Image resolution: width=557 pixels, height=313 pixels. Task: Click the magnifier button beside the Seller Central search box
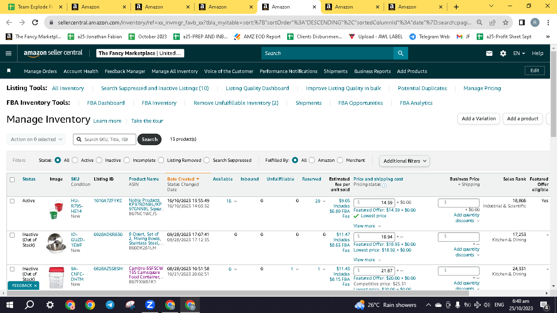[x=400, y=53]
